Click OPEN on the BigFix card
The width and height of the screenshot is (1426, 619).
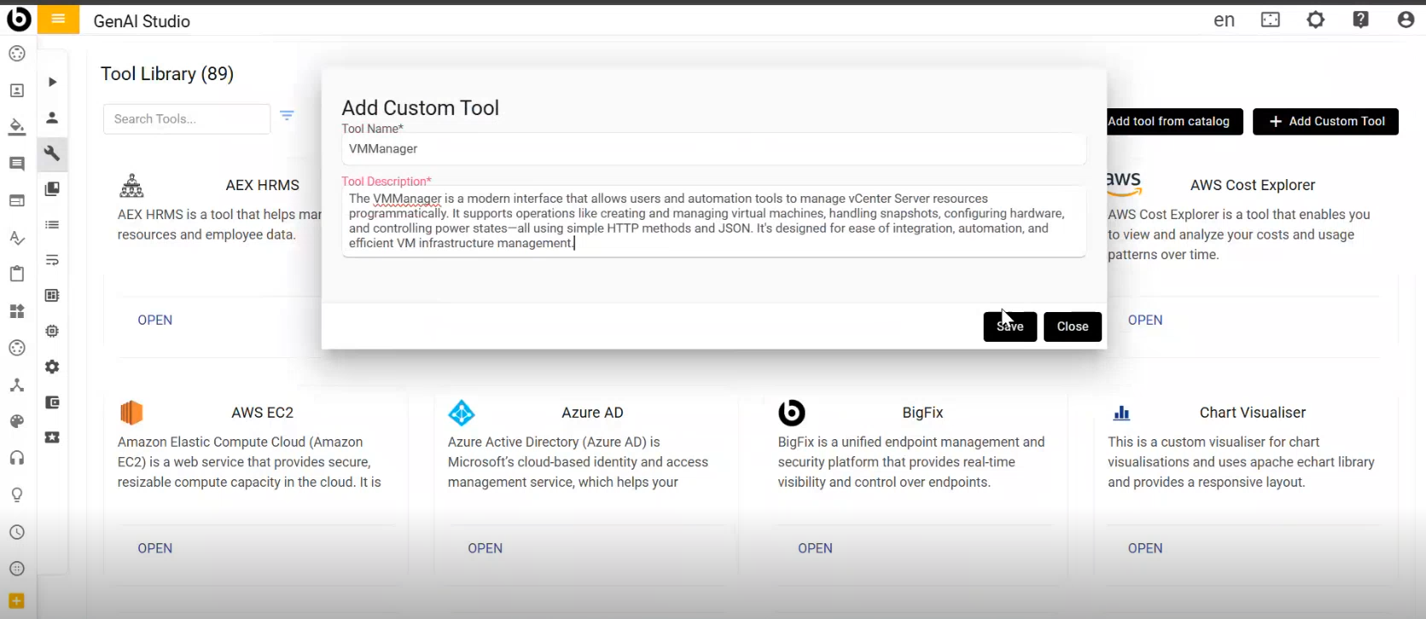point(815,548)
